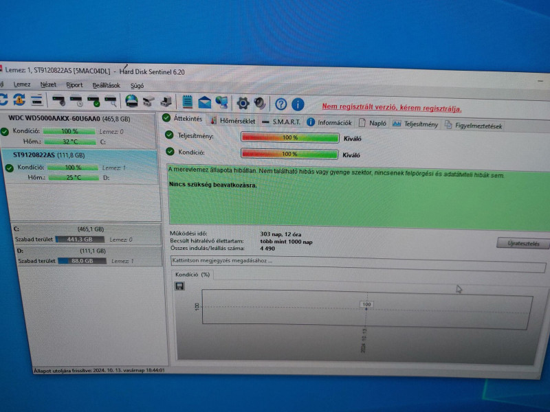This screenshot has width=550, height=412.
Task: Open settings with the gear icon
Action: pyautogui.click(x=243, y=104)
